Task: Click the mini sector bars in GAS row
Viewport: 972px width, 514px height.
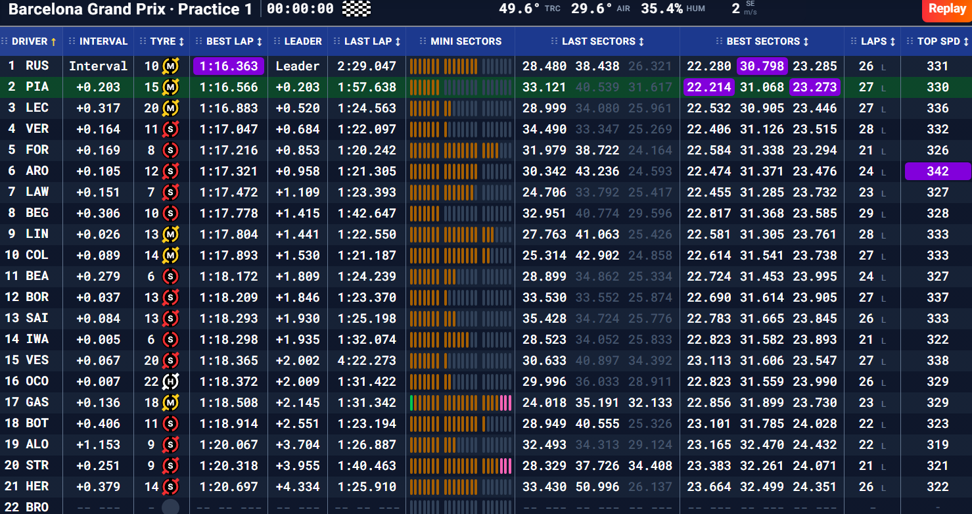Action: [x=461, y=402]
